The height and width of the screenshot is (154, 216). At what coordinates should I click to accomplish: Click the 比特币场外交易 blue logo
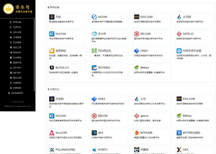(x=179, y=51)
